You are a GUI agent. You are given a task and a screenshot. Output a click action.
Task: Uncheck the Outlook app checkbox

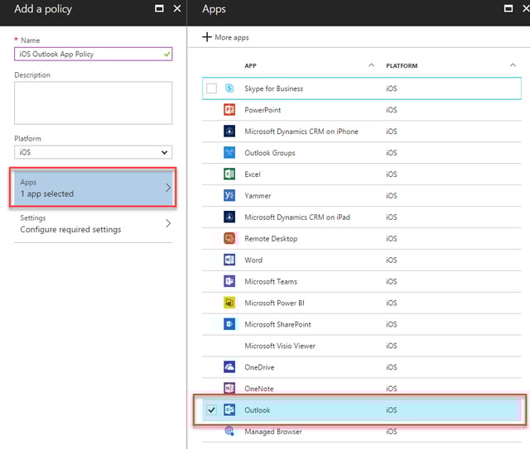pos(212,410)
